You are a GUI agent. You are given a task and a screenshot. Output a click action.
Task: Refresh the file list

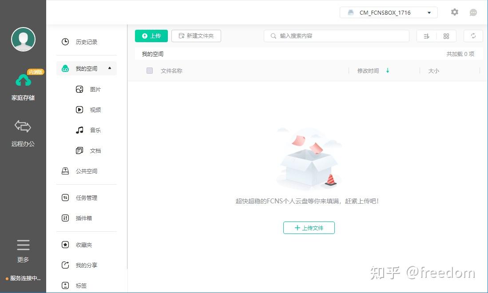[x=473, y=36]
